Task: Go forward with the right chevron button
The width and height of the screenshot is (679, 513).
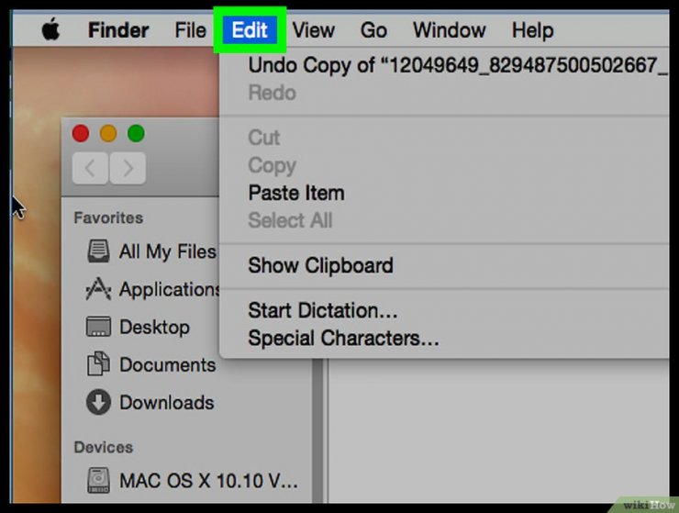Action: pos(128,168)
